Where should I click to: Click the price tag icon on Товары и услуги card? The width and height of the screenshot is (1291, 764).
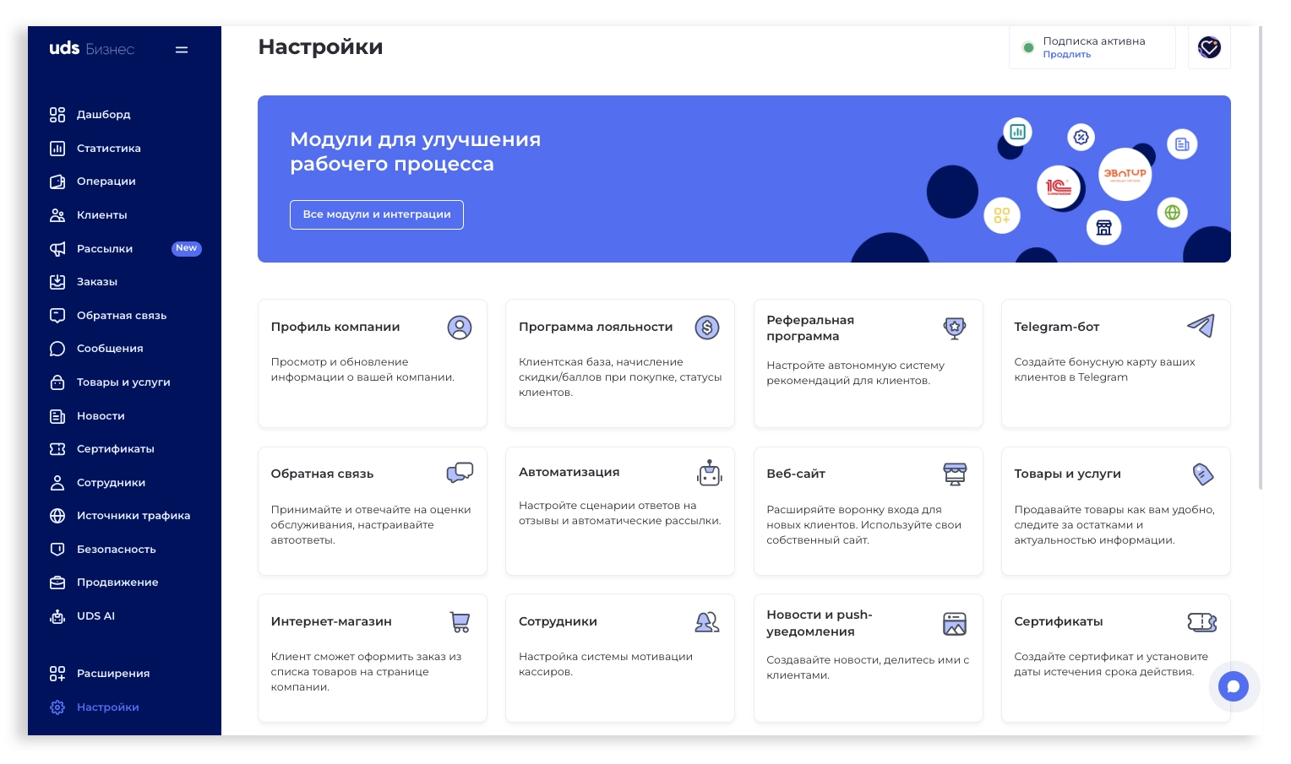[x=1202, y=474]
